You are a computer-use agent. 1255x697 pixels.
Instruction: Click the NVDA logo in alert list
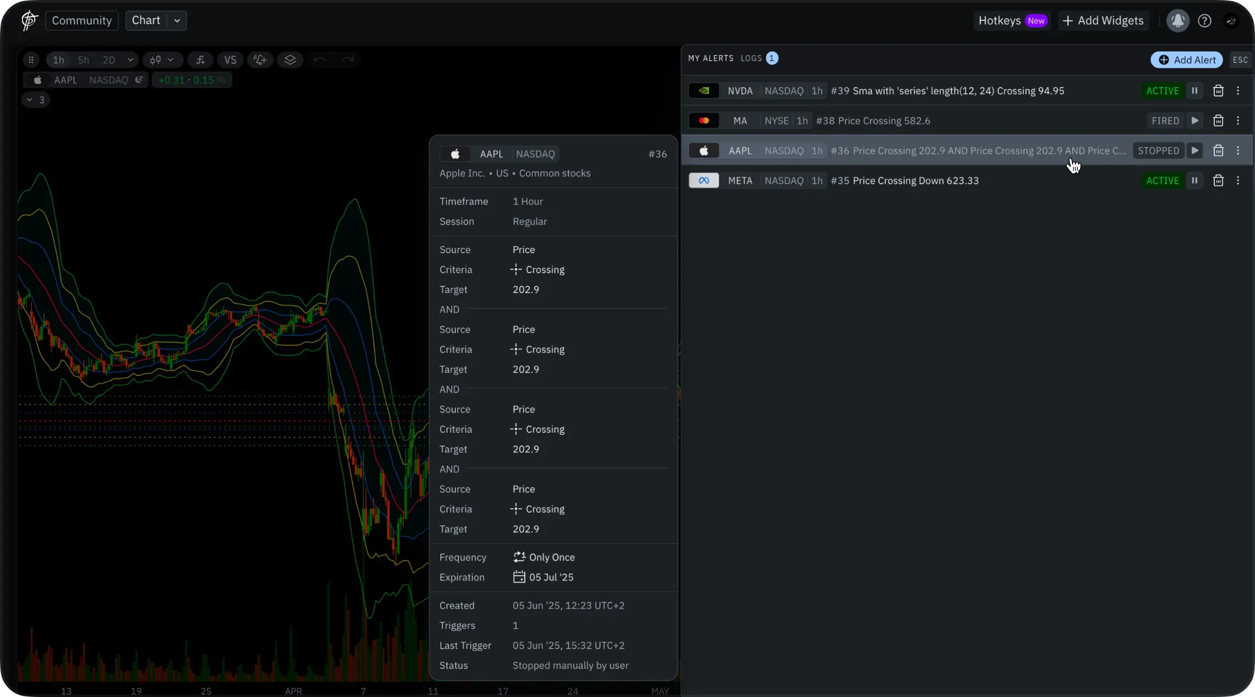pos(704,90)
